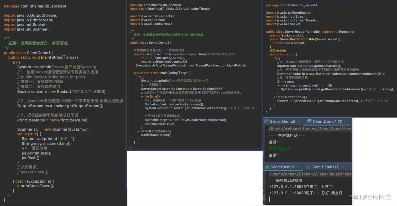
Task: Click the line Socket socket = serverSocket.accept();
Action: 174,104
